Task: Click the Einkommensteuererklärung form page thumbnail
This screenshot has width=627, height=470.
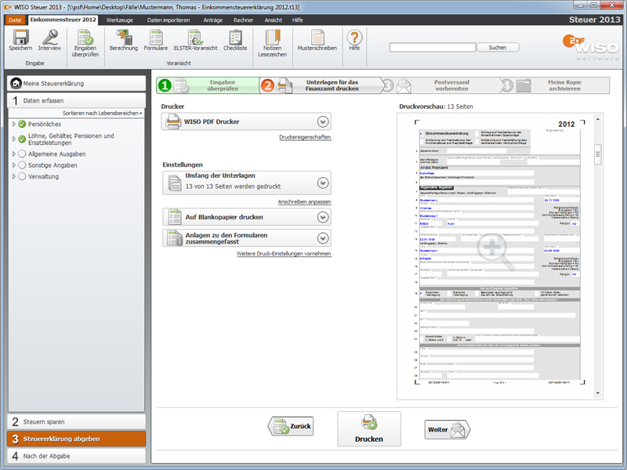Action: (500, 251)
